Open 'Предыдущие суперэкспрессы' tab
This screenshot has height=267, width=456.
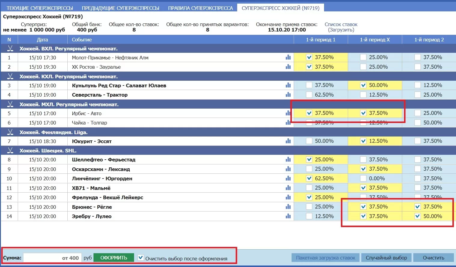click(x=120, y=8)
